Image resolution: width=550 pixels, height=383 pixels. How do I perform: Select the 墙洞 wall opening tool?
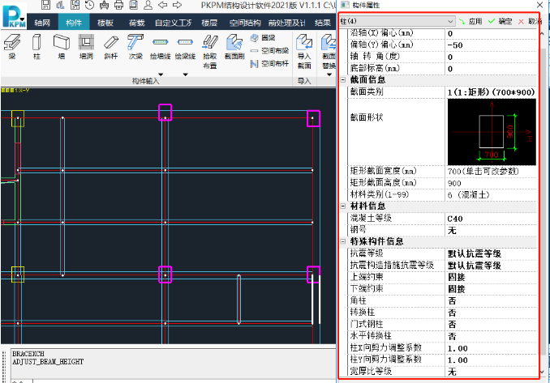pos(86,47)
